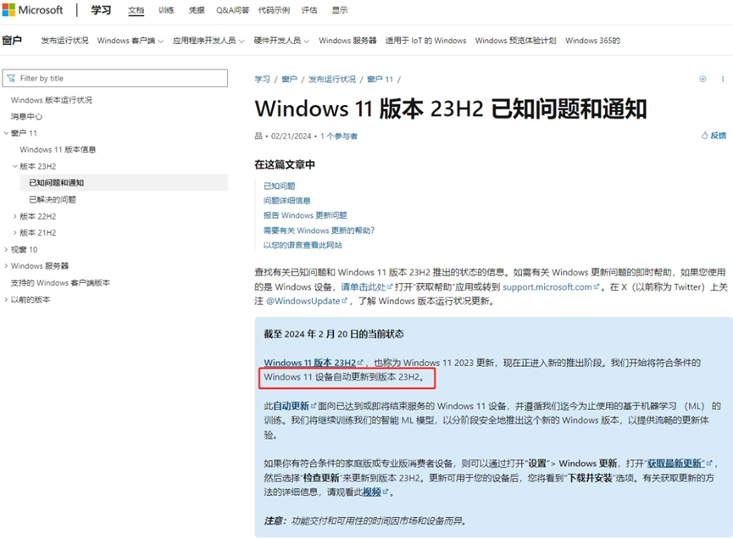Focus the Filter by title input field

(115, 78)
